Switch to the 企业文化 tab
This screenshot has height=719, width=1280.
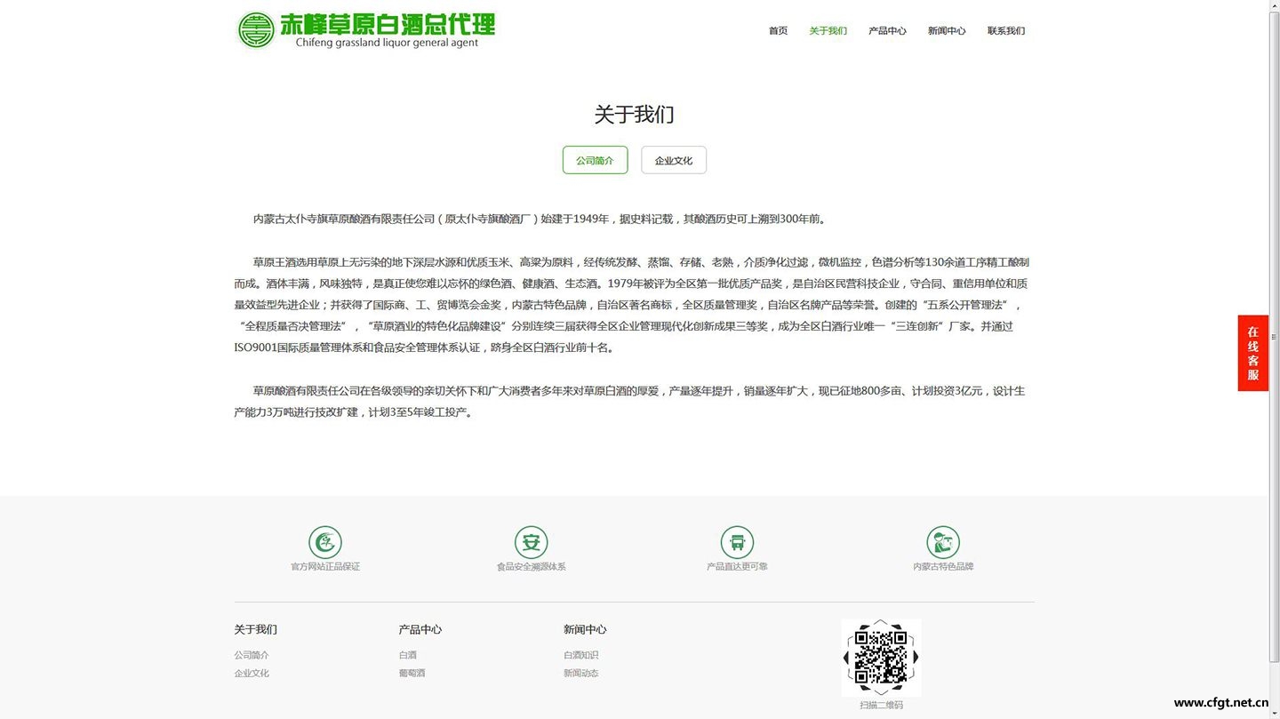(673, 161)
